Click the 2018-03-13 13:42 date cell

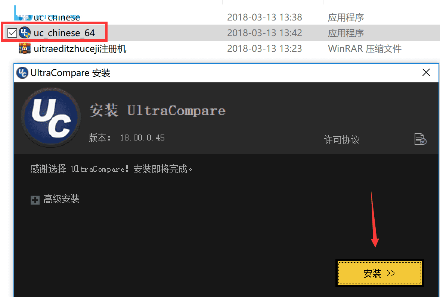click(264, 33)
